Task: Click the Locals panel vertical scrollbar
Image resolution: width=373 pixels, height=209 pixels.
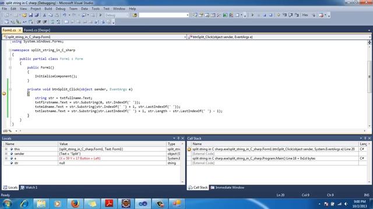Action: coord(182,163)
